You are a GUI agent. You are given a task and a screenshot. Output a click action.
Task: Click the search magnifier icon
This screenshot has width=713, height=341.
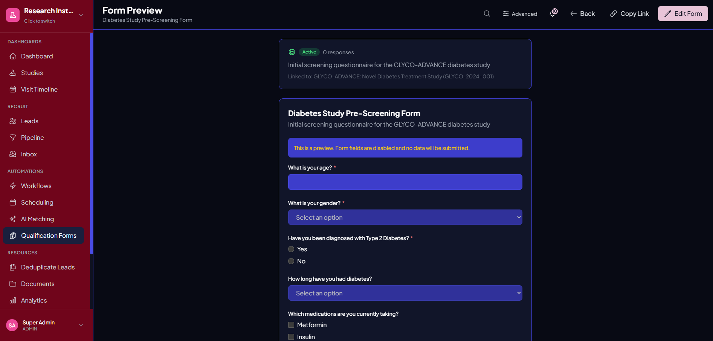[x=487, y=14]
